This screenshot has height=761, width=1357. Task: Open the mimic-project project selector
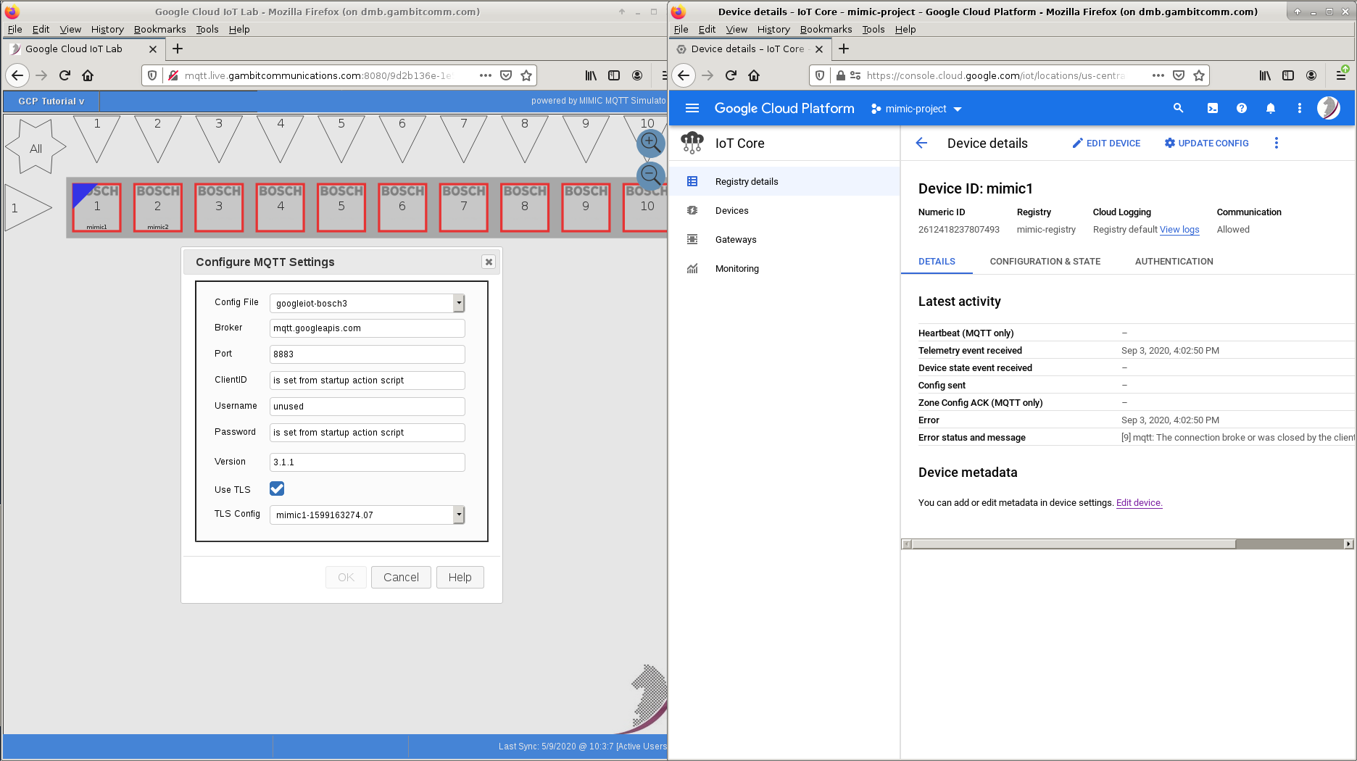coord(916,109)
